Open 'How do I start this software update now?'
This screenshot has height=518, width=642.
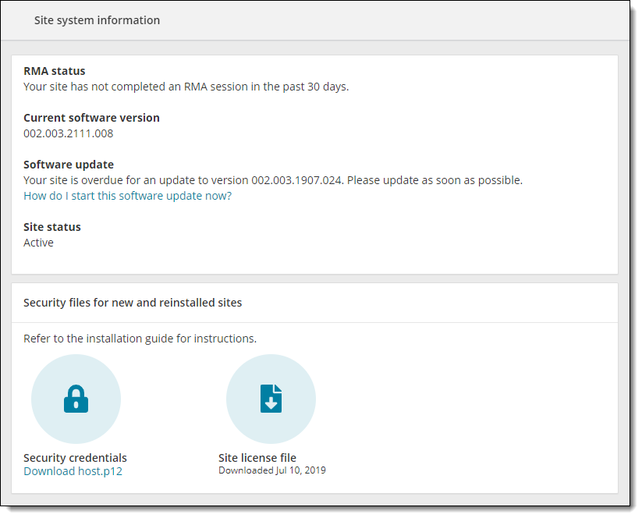(127, 196)
